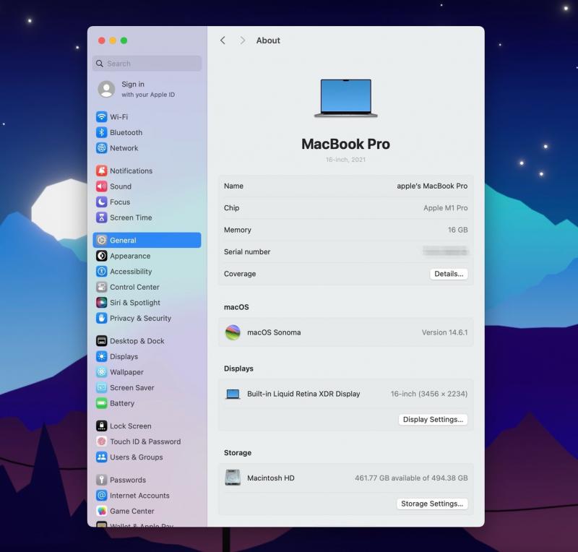
Task: Click the Privacy & Security hand icon
Action: pos(101,318)
